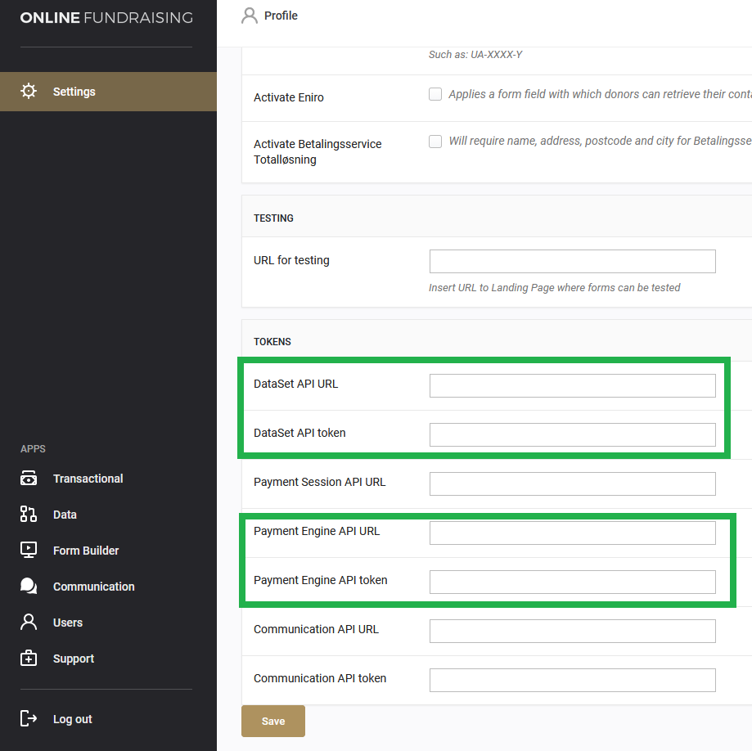Viewport: 752px width, 751px height.
Task: Open the Form Builder monitor icon
Action: click(29, 550)
